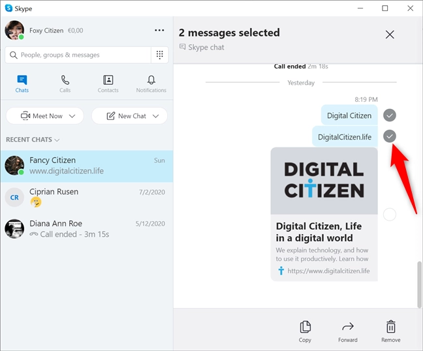Viewport: 423px width, 351px height.
Task: Click the Digital Citizen message bubble
Action: point(349,115)
